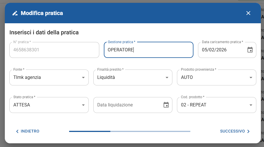Expand the Prodotto provenienza dropdown

[x=251, y=77]
